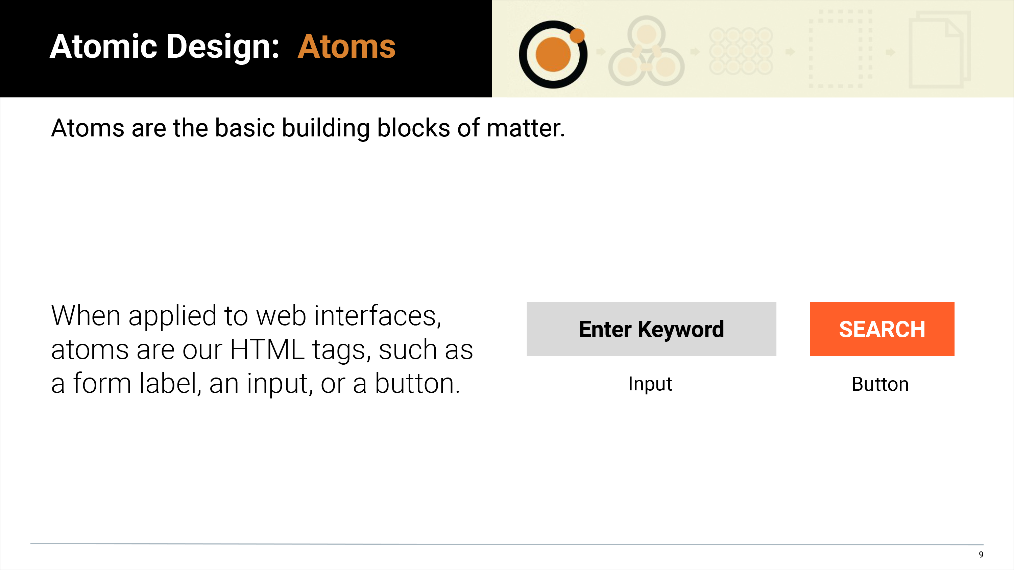Select the faded Molecules stage icon
The image size is (1014, 570).
point(646,51)
